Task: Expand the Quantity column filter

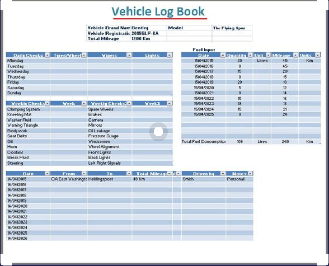Action: [x=250, y=55]
